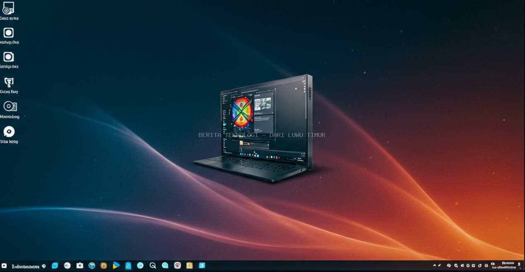Double-check the trophy-shaped desktop shortcut

pos(9,82)
